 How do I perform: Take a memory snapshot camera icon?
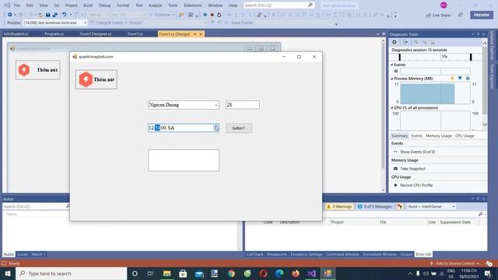(395, 169)
